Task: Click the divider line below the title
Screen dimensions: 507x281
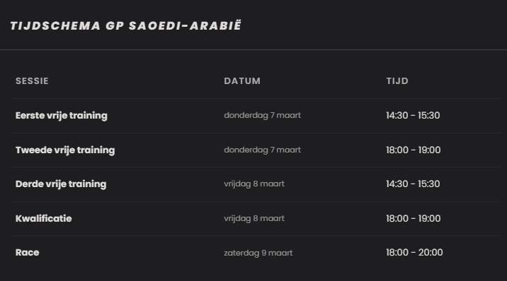Action: tap(253, 49)
